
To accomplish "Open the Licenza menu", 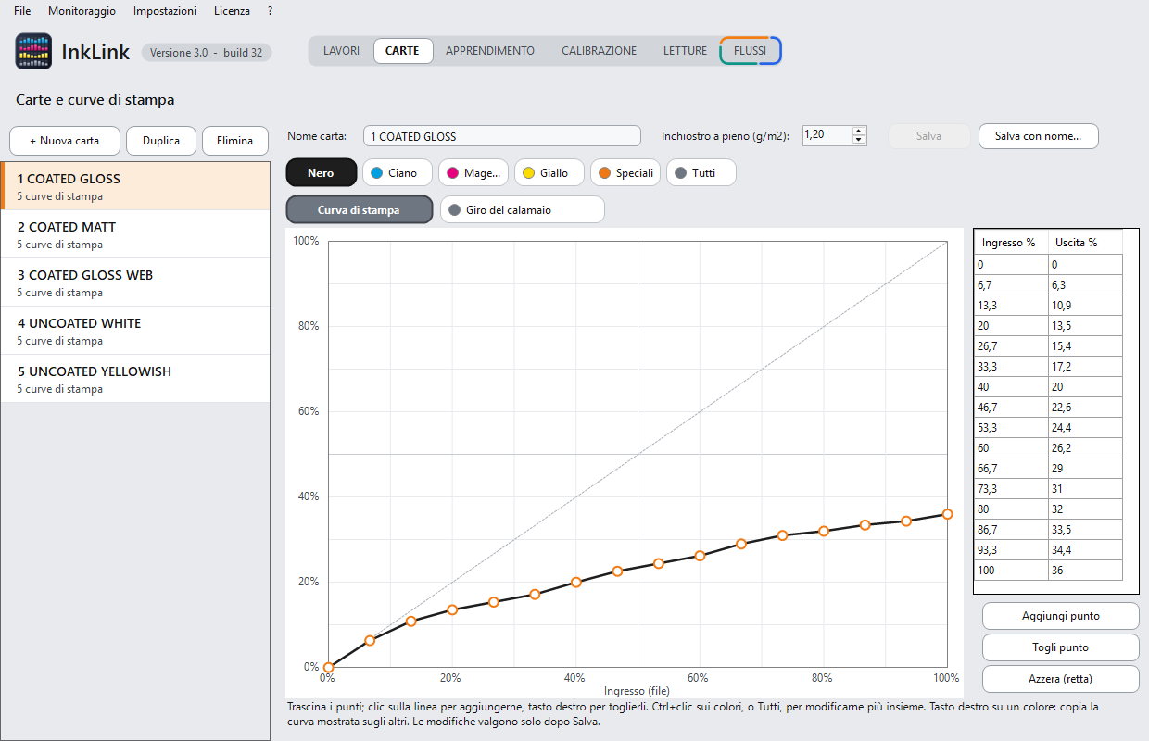I will pos(232,11).
